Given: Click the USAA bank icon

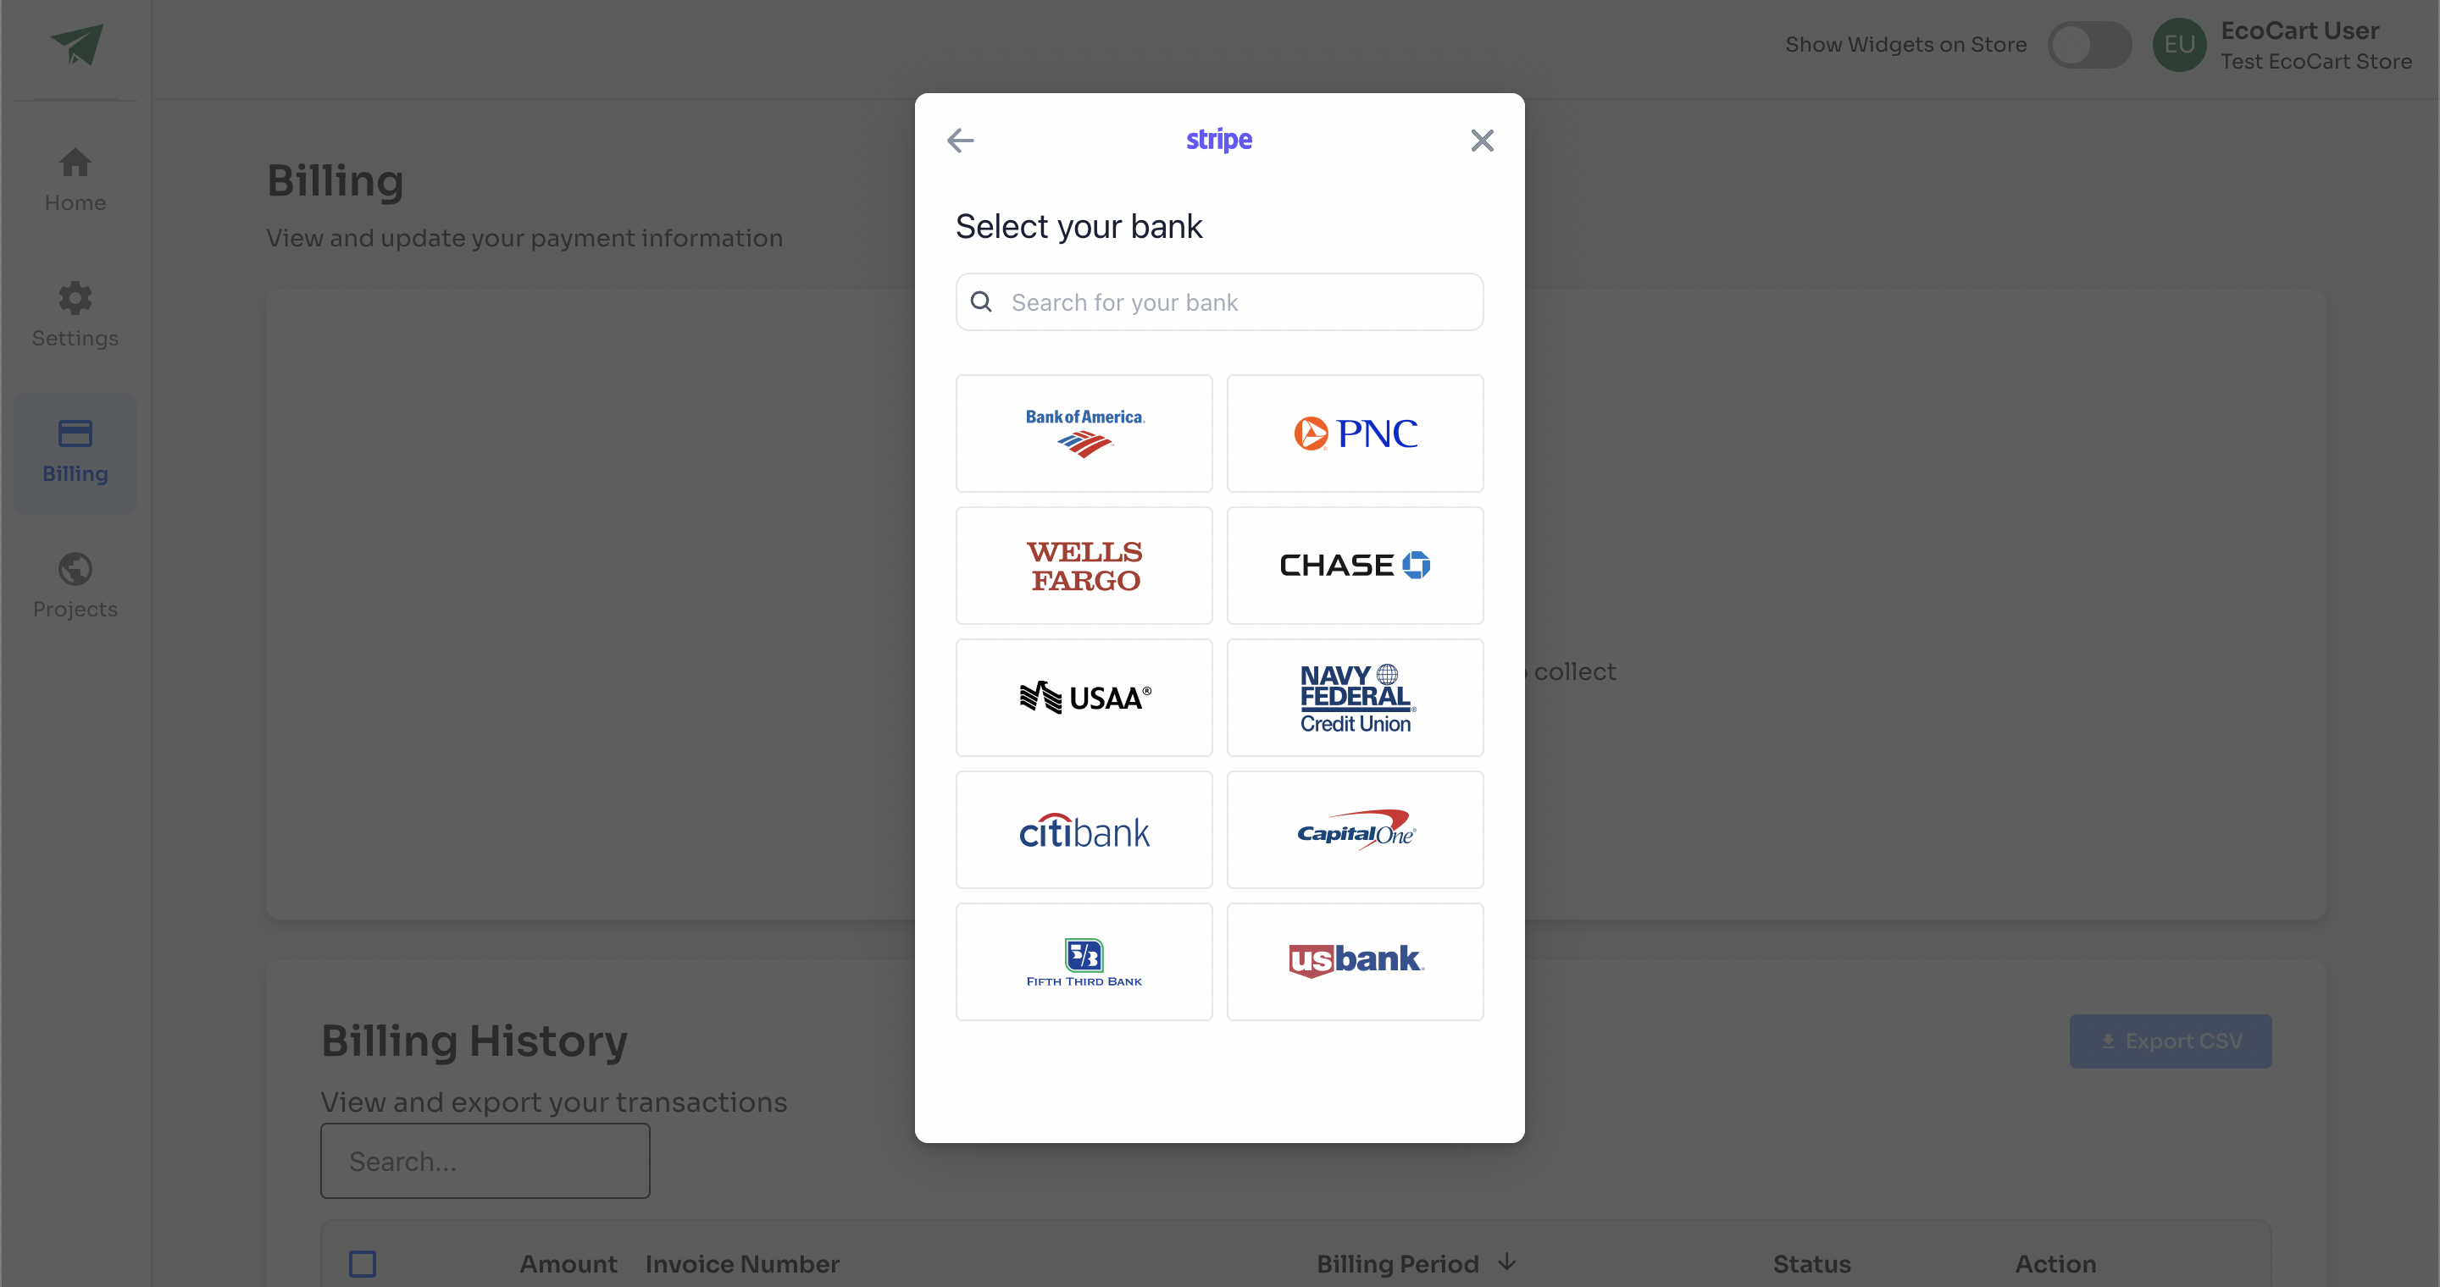Looking at the screenshot, I should [x=1084, y=697].
